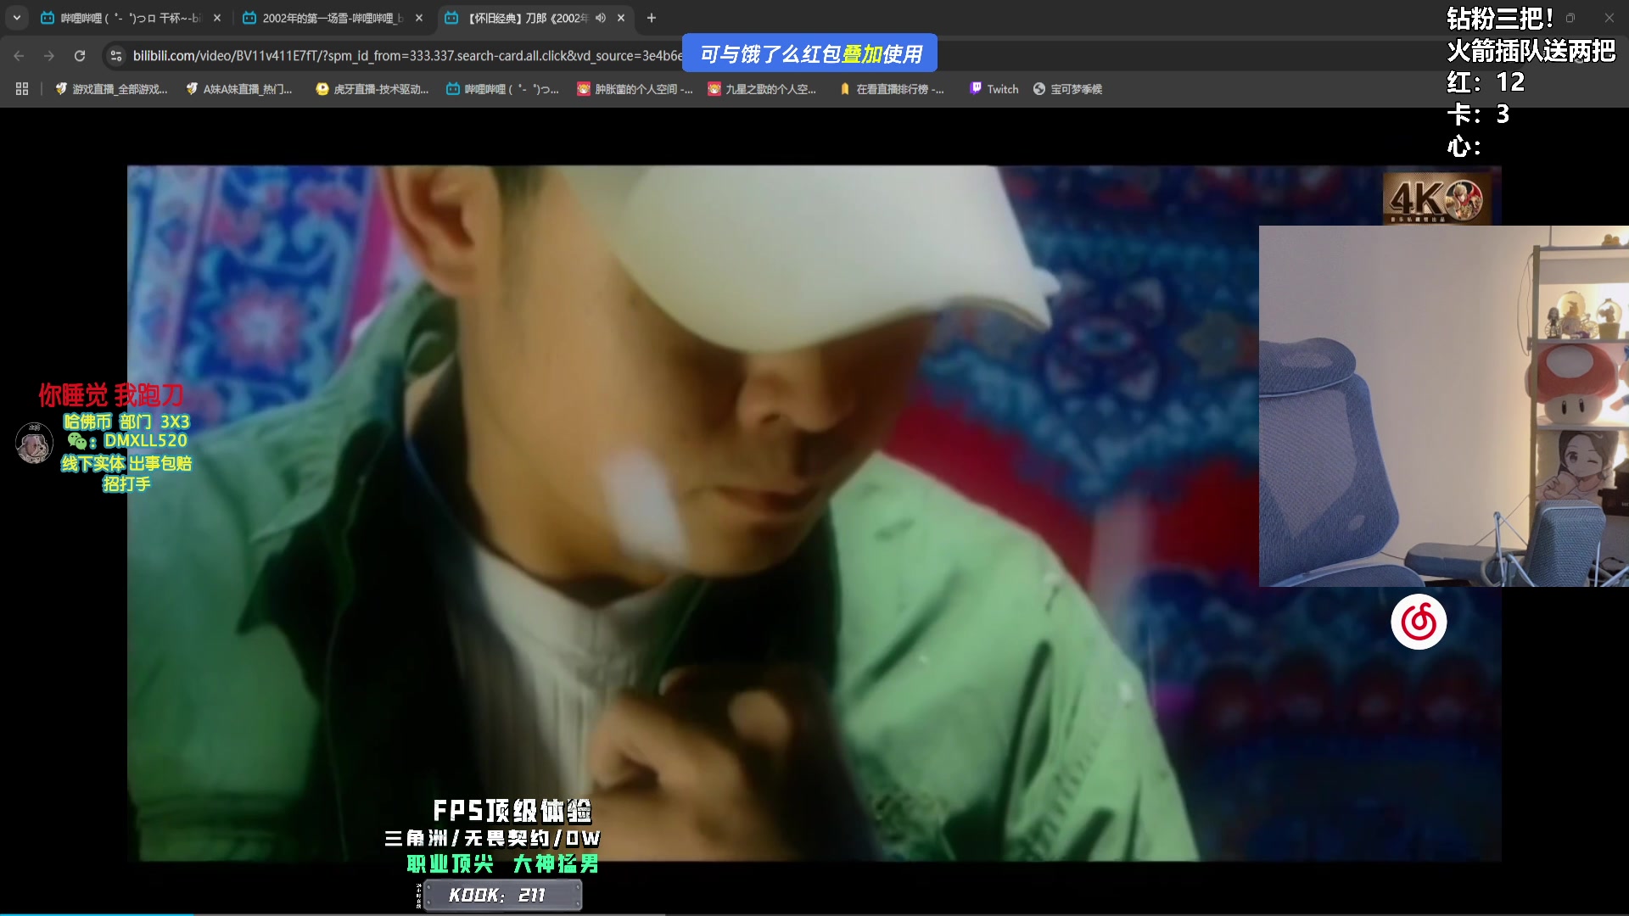Reload the bilibili video page
This screenshot has height=916, width=1629.
coord(80,56)
